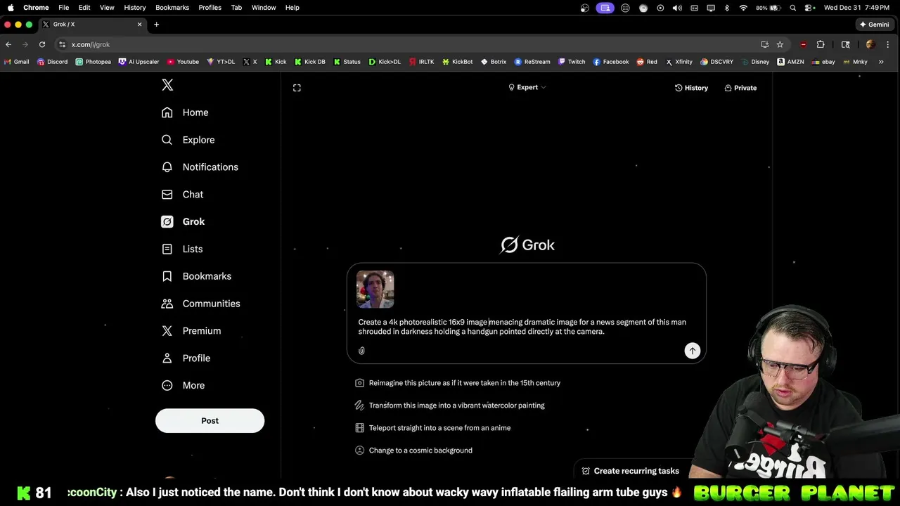Click the Tab menu in menu bar
This screenshot has height=506, width=900.
pyautogui.click(x=236, y=8)
